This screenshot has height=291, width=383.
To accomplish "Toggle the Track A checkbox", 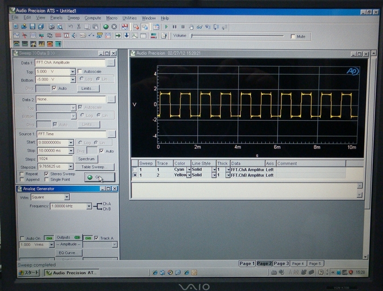I will click(97, 238).
